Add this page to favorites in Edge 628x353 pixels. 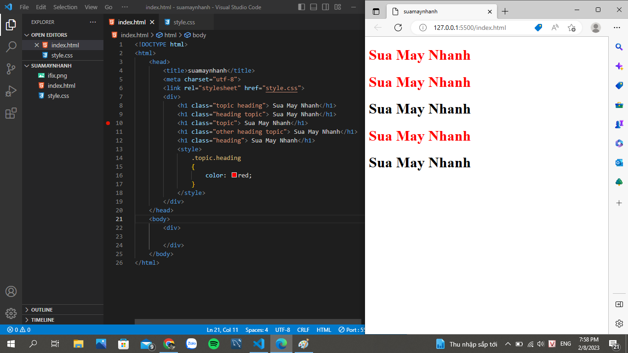(571, 28)
